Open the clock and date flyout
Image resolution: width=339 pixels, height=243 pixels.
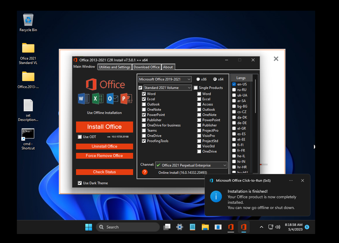coord(294,227)
